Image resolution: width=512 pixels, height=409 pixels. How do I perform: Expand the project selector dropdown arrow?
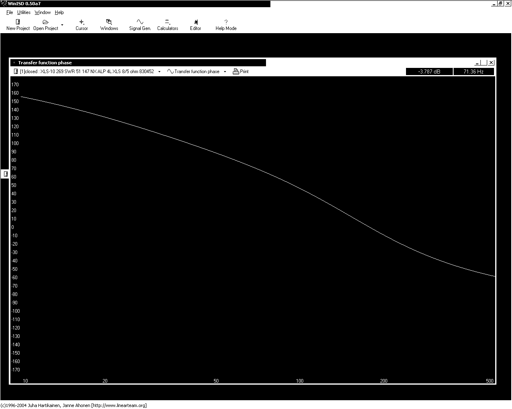[160, 71]
